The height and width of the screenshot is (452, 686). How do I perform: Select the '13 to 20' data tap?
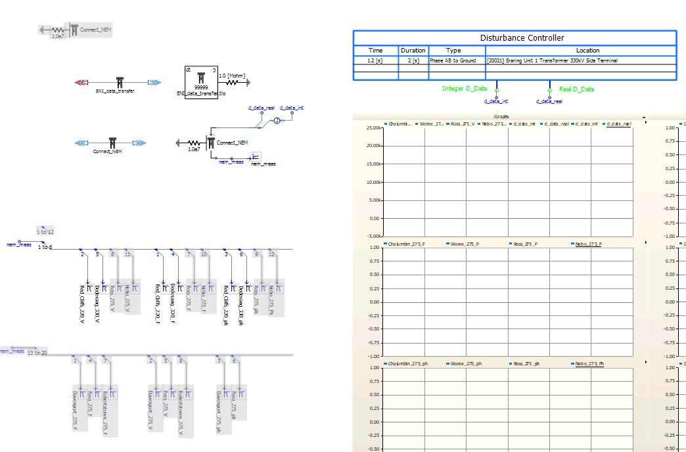pos(37,352)
